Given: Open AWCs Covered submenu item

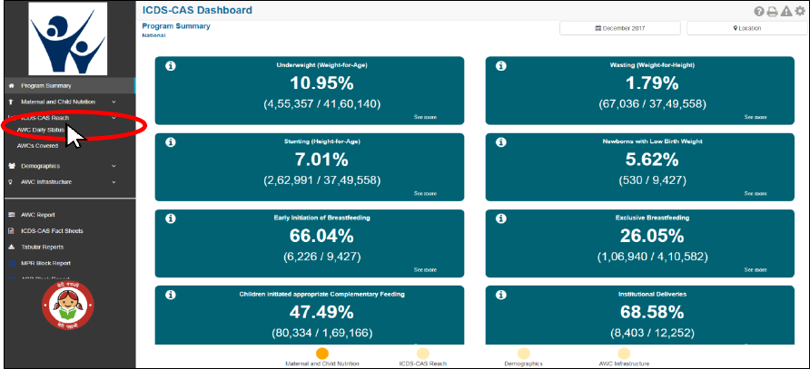Looking at the screenshot, I should point(38,146).
